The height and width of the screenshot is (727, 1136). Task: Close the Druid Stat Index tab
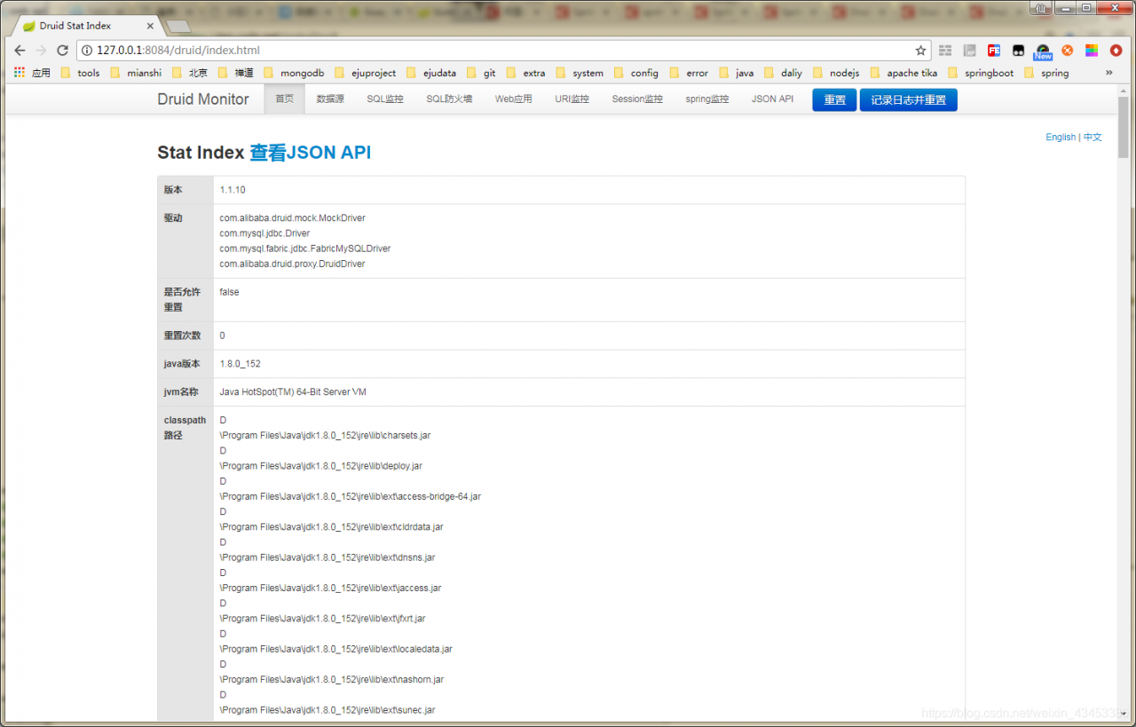[150, 26]
